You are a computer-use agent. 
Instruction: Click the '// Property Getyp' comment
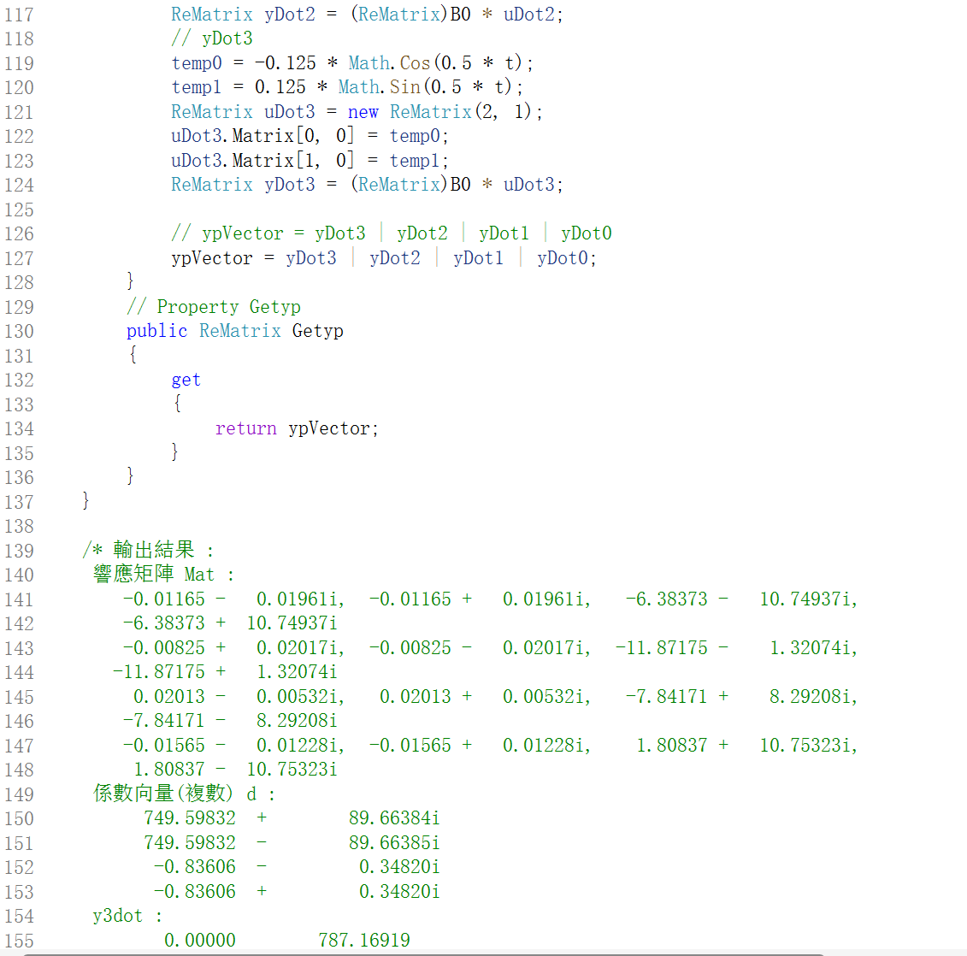(x=214, y=306)
